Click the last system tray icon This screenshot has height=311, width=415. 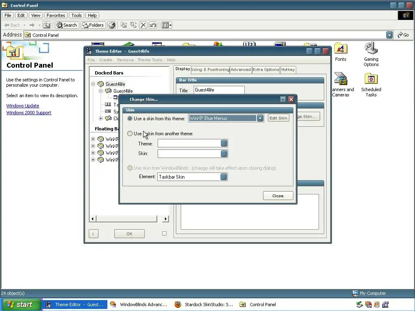point(385,305)
